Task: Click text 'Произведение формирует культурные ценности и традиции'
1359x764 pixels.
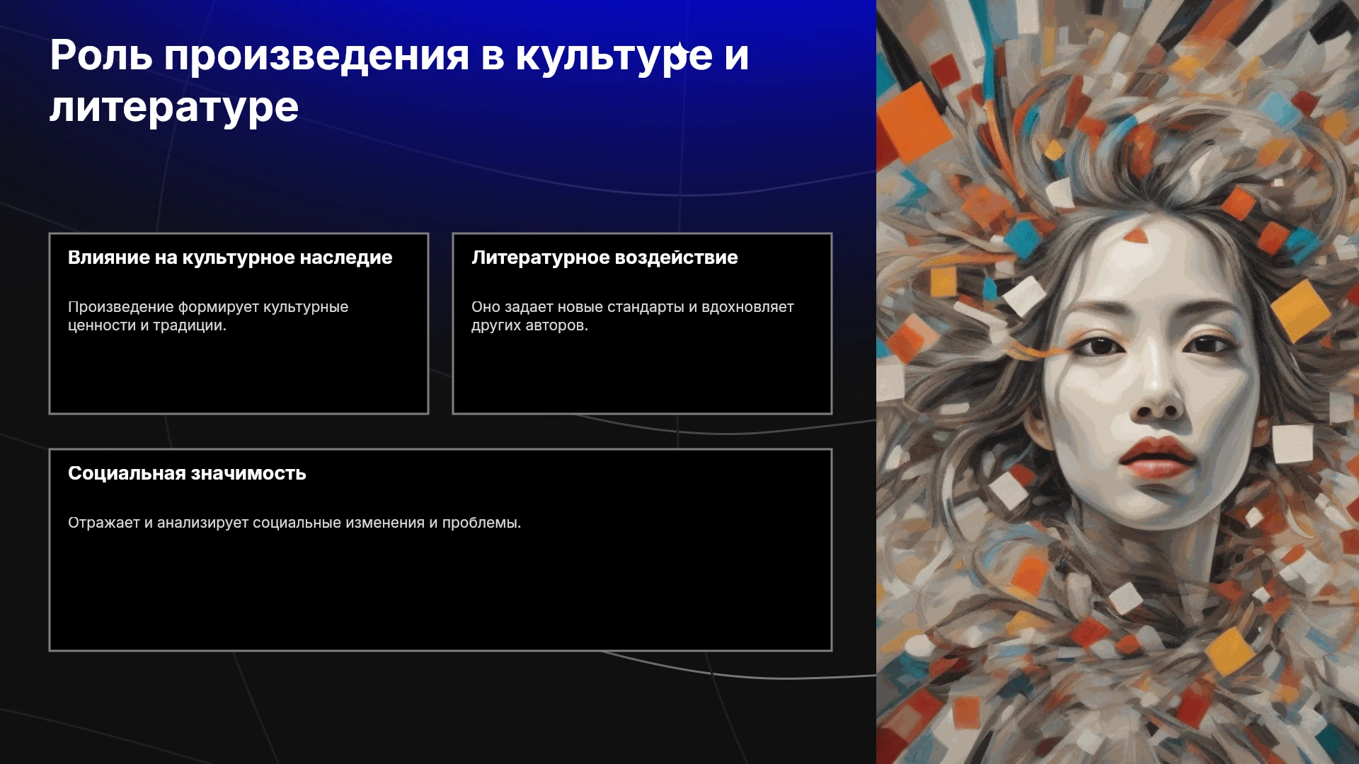Action: click(208, 316)
